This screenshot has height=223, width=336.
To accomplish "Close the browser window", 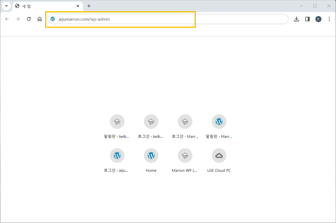I will (329, 6).
